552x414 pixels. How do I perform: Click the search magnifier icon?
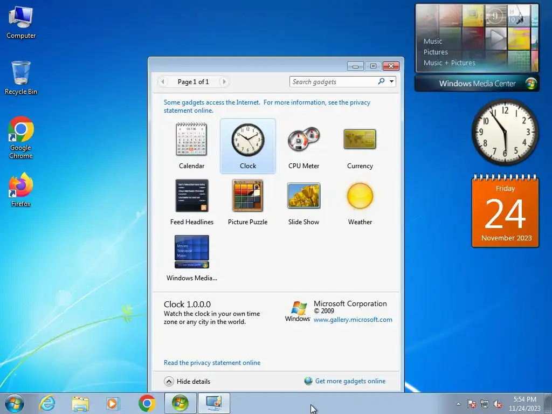click(381, 81)
